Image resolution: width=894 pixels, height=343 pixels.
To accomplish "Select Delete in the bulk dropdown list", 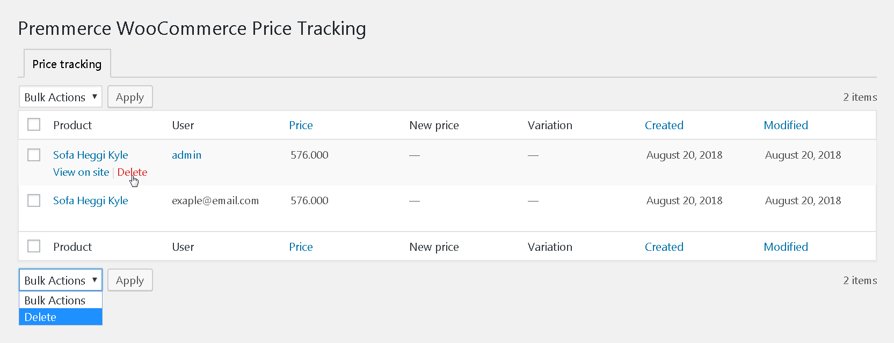I will pos(61,317).
